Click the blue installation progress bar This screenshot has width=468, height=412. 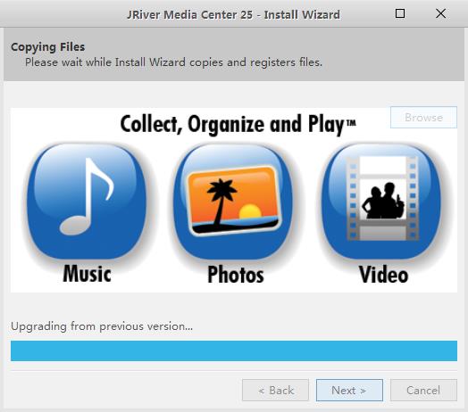tap(234, 350)
